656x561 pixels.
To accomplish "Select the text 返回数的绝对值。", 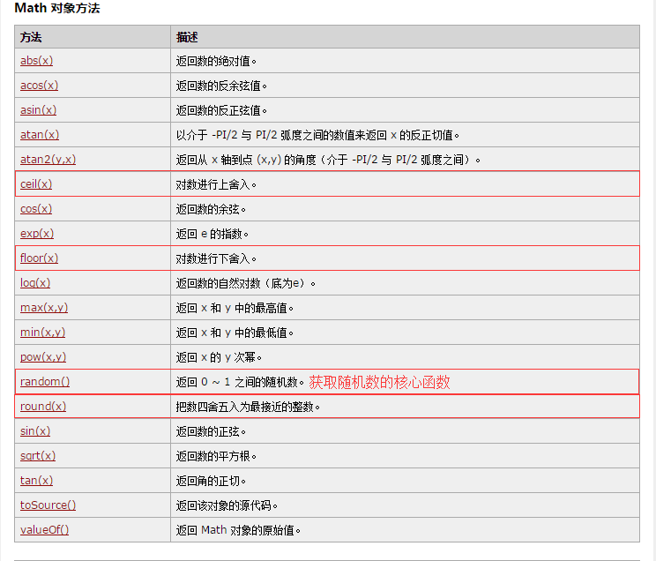I will click(x=216, y=61).
